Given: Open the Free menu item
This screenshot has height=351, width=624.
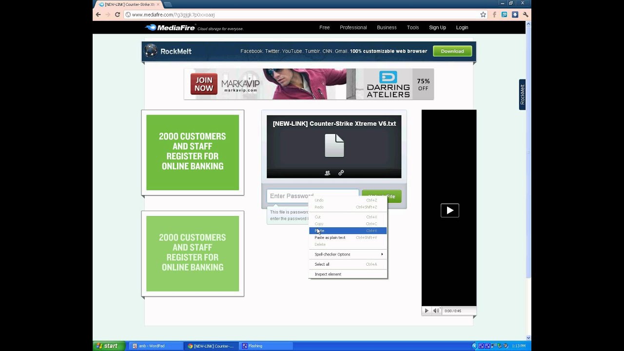Looking at the screenshot, I should pyautogui.click(x=325, y=28).
